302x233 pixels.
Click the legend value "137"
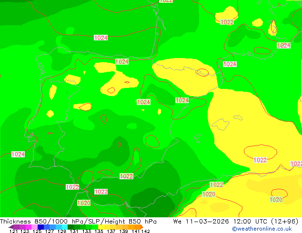[x=111, y=231]
